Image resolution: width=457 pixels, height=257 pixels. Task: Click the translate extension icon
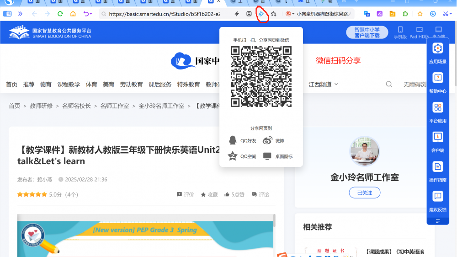coord(367,14)
